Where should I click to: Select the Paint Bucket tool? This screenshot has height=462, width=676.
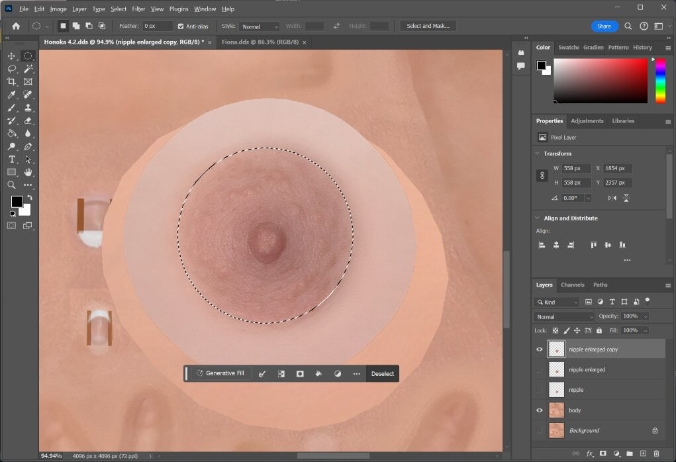pos(12,134)
